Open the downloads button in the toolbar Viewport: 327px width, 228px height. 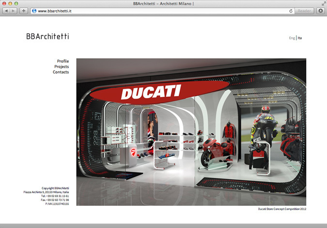point(320,11)
